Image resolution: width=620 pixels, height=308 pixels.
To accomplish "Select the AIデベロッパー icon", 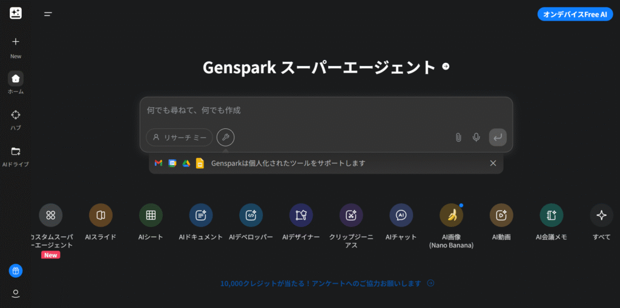I will point(251,215).
